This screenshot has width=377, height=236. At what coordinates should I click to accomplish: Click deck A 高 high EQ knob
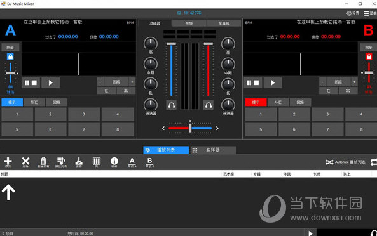(151, 44)
